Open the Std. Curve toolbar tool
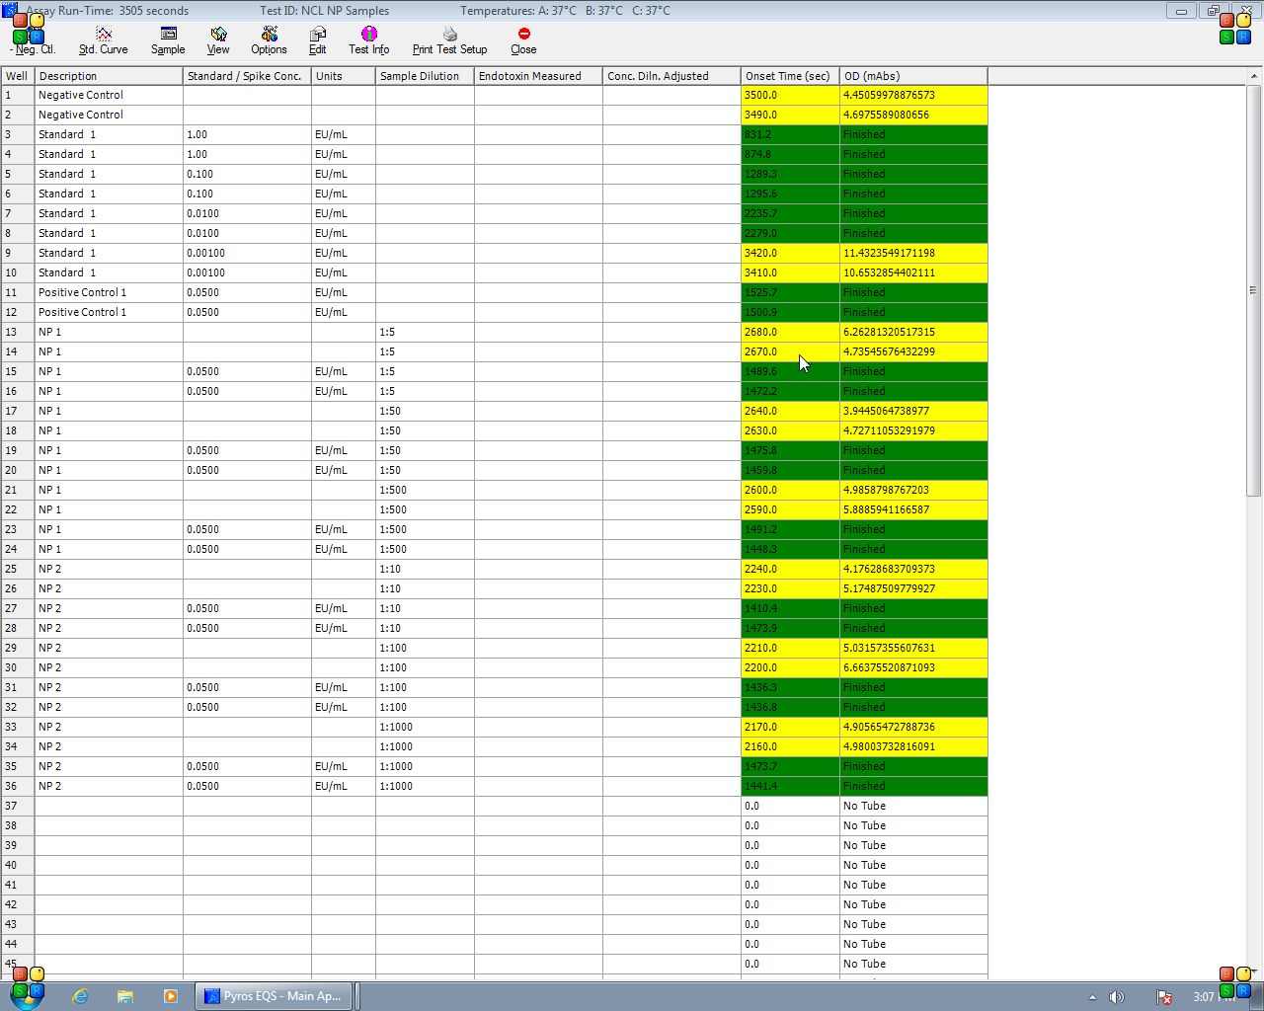Image resolution: width=1264 pixels, height=1011 pixels. pos(103,40)
